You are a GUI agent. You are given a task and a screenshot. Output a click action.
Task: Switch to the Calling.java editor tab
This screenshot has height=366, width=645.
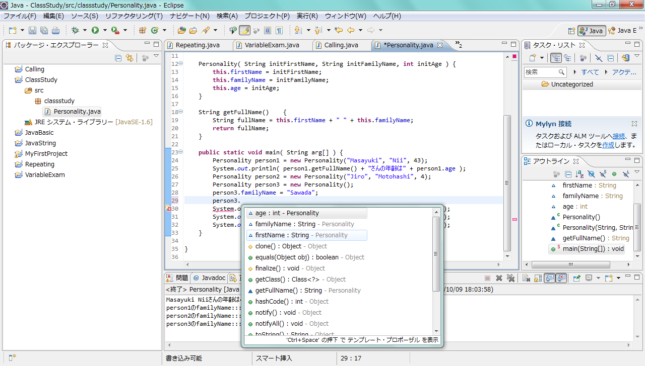(341, 45)
